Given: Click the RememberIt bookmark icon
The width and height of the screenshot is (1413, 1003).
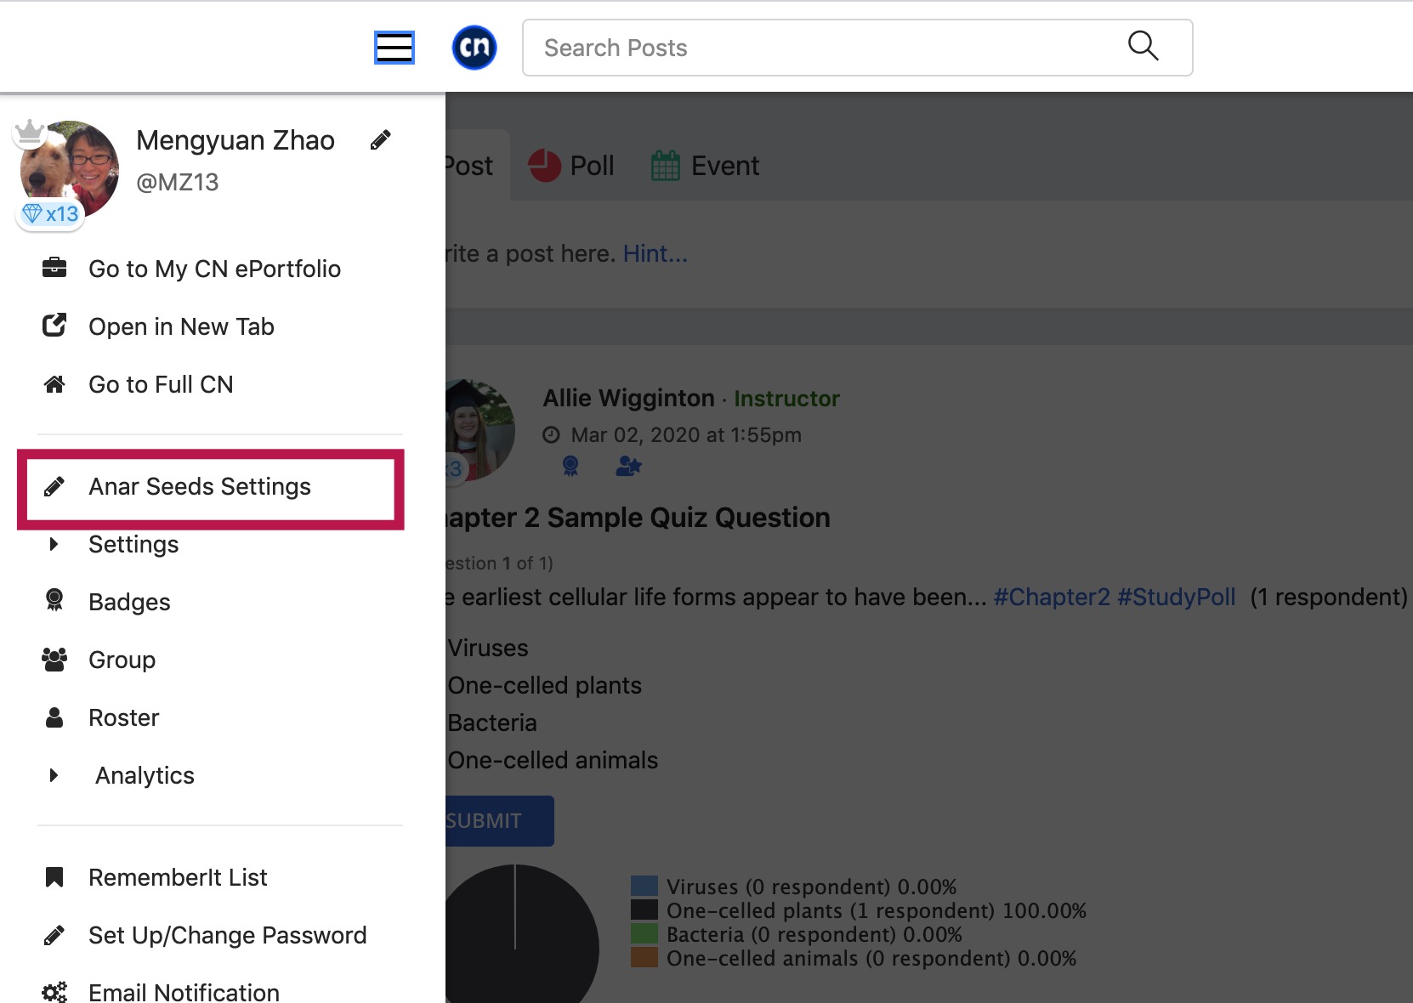Looking at the screenshot, I should click(x=54, y=877).
